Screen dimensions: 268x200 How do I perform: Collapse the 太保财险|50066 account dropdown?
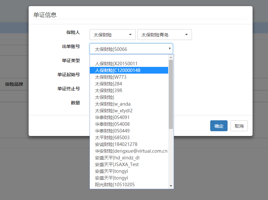click(131, 49)
